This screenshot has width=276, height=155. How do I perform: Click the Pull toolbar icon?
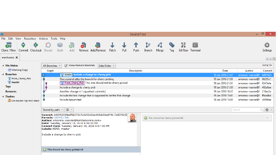pos(124,47)
